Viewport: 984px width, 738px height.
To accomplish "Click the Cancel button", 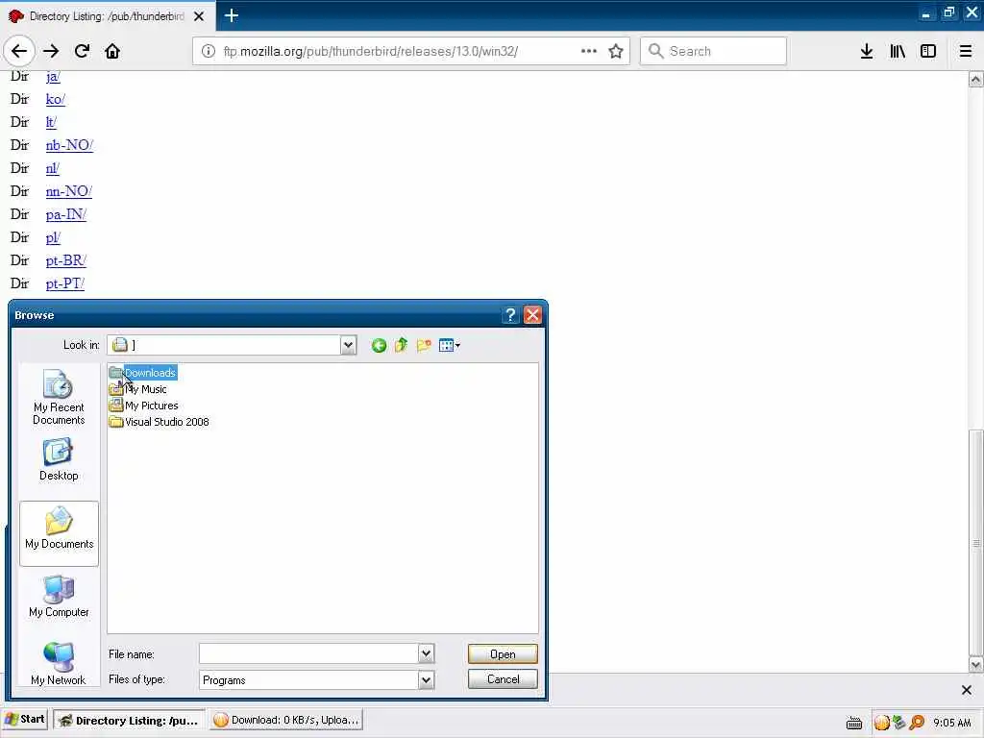I will [503, 679].
